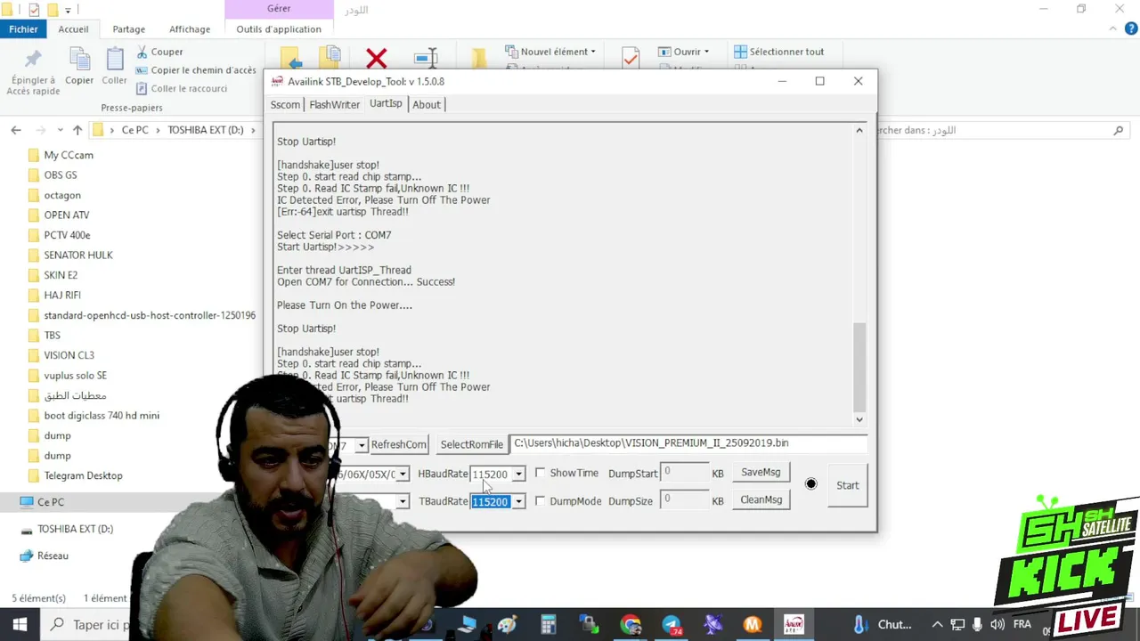Click the black status indicator beside Start

click(810, 484)
